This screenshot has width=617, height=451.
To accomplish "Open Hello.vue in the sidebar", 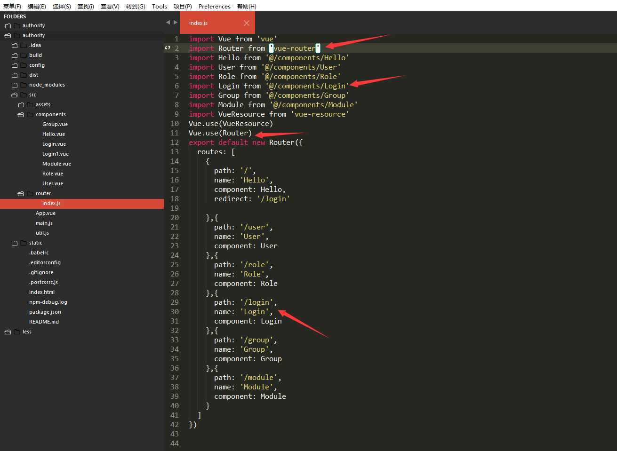I will coord(54,135).
